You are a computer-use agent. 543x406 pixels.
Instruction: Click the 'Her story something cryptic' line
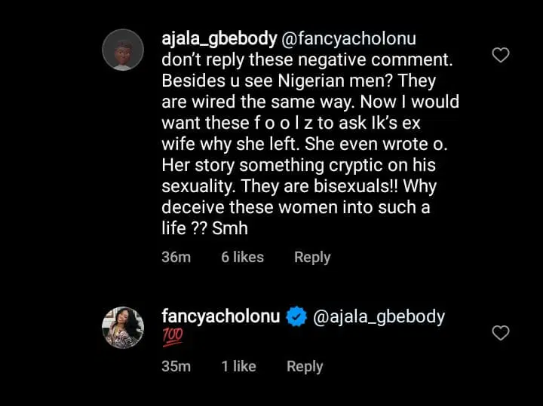click(x=299, y=166)
